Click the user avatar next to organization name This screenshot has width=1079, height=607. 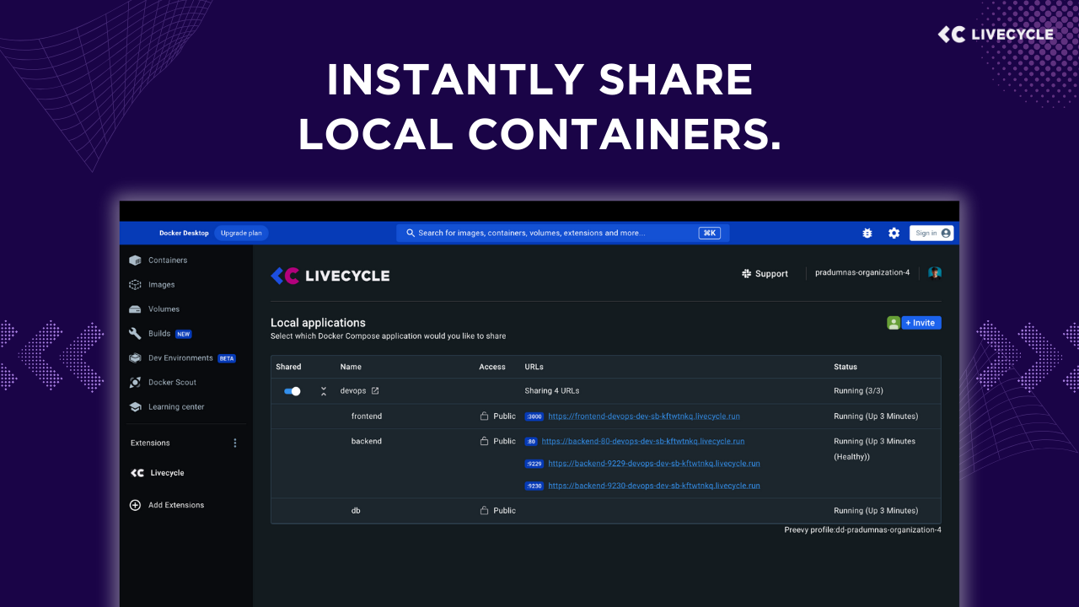(x=935, y=272)
